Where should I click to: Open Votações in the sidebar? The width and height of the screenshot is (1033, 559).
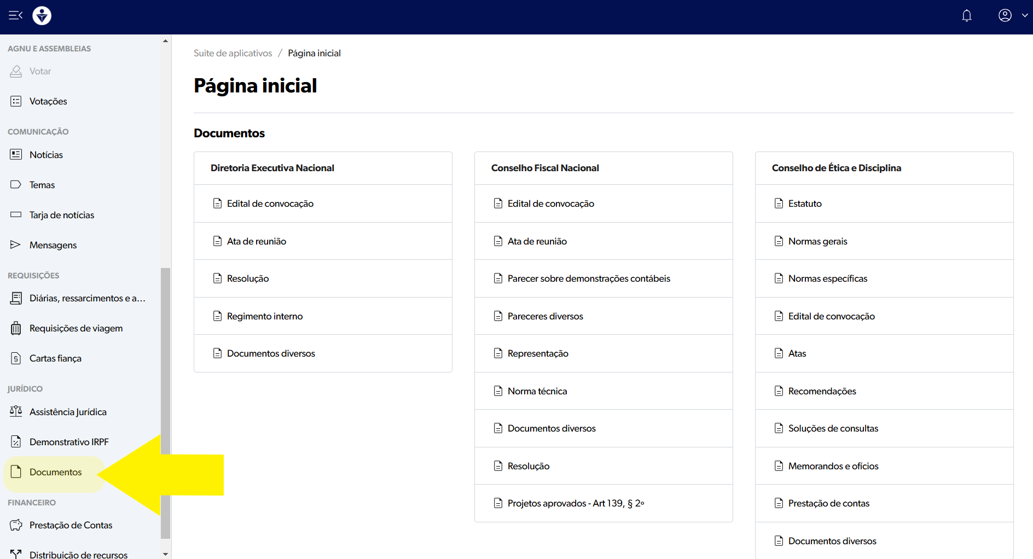pyautogui.click(x=48, y=101)
